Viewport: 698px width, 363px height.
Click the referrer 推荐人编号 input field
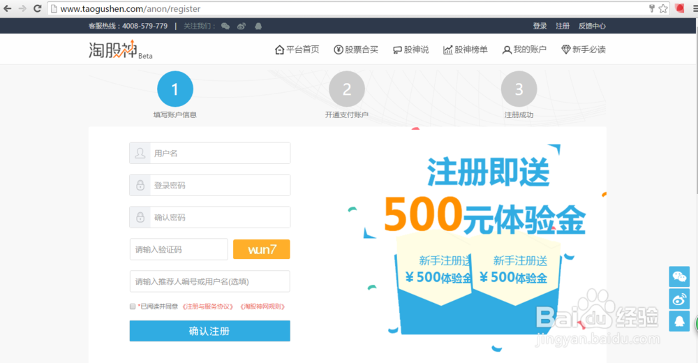(x=209, y=281)
